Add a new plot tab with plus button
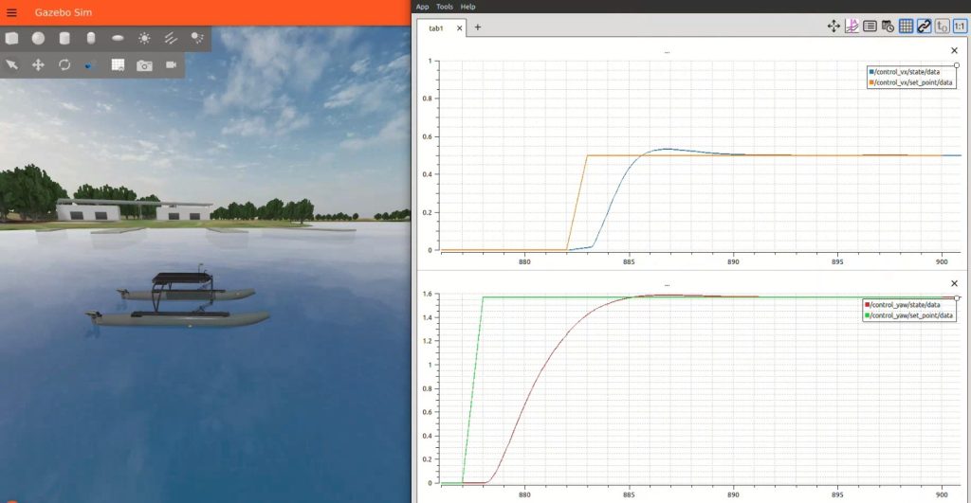 (478, 27)
